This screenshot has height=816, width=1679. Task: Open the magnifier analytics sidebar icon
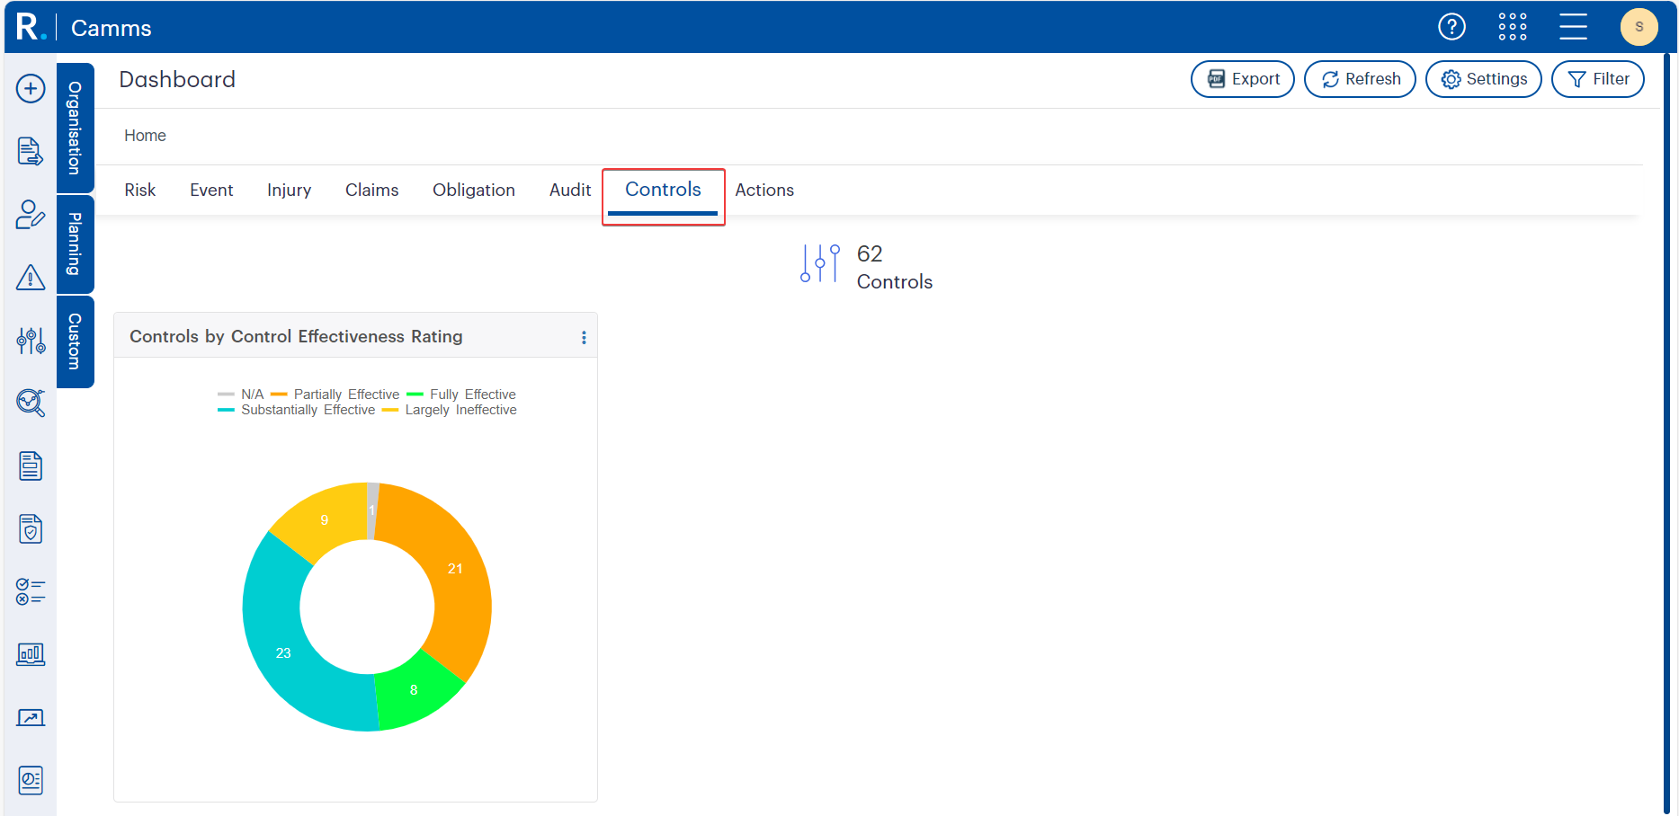(31, 403)
